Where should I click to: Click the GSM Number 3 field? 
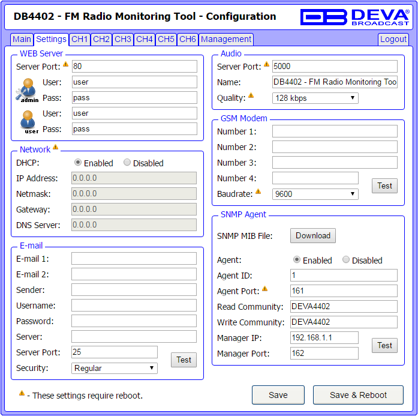(x=335, y=163)
